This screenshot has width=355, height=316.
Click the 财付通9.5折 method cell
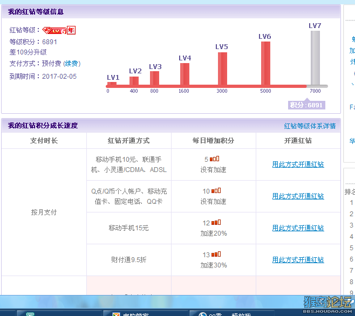pyautogui.click(x=128, y=259)
